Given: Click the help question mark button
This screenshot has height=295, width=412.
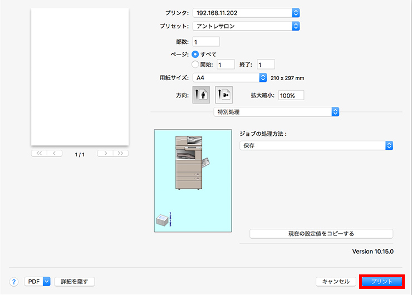Looking at the screenshot, I should click(x=14, y=282).
